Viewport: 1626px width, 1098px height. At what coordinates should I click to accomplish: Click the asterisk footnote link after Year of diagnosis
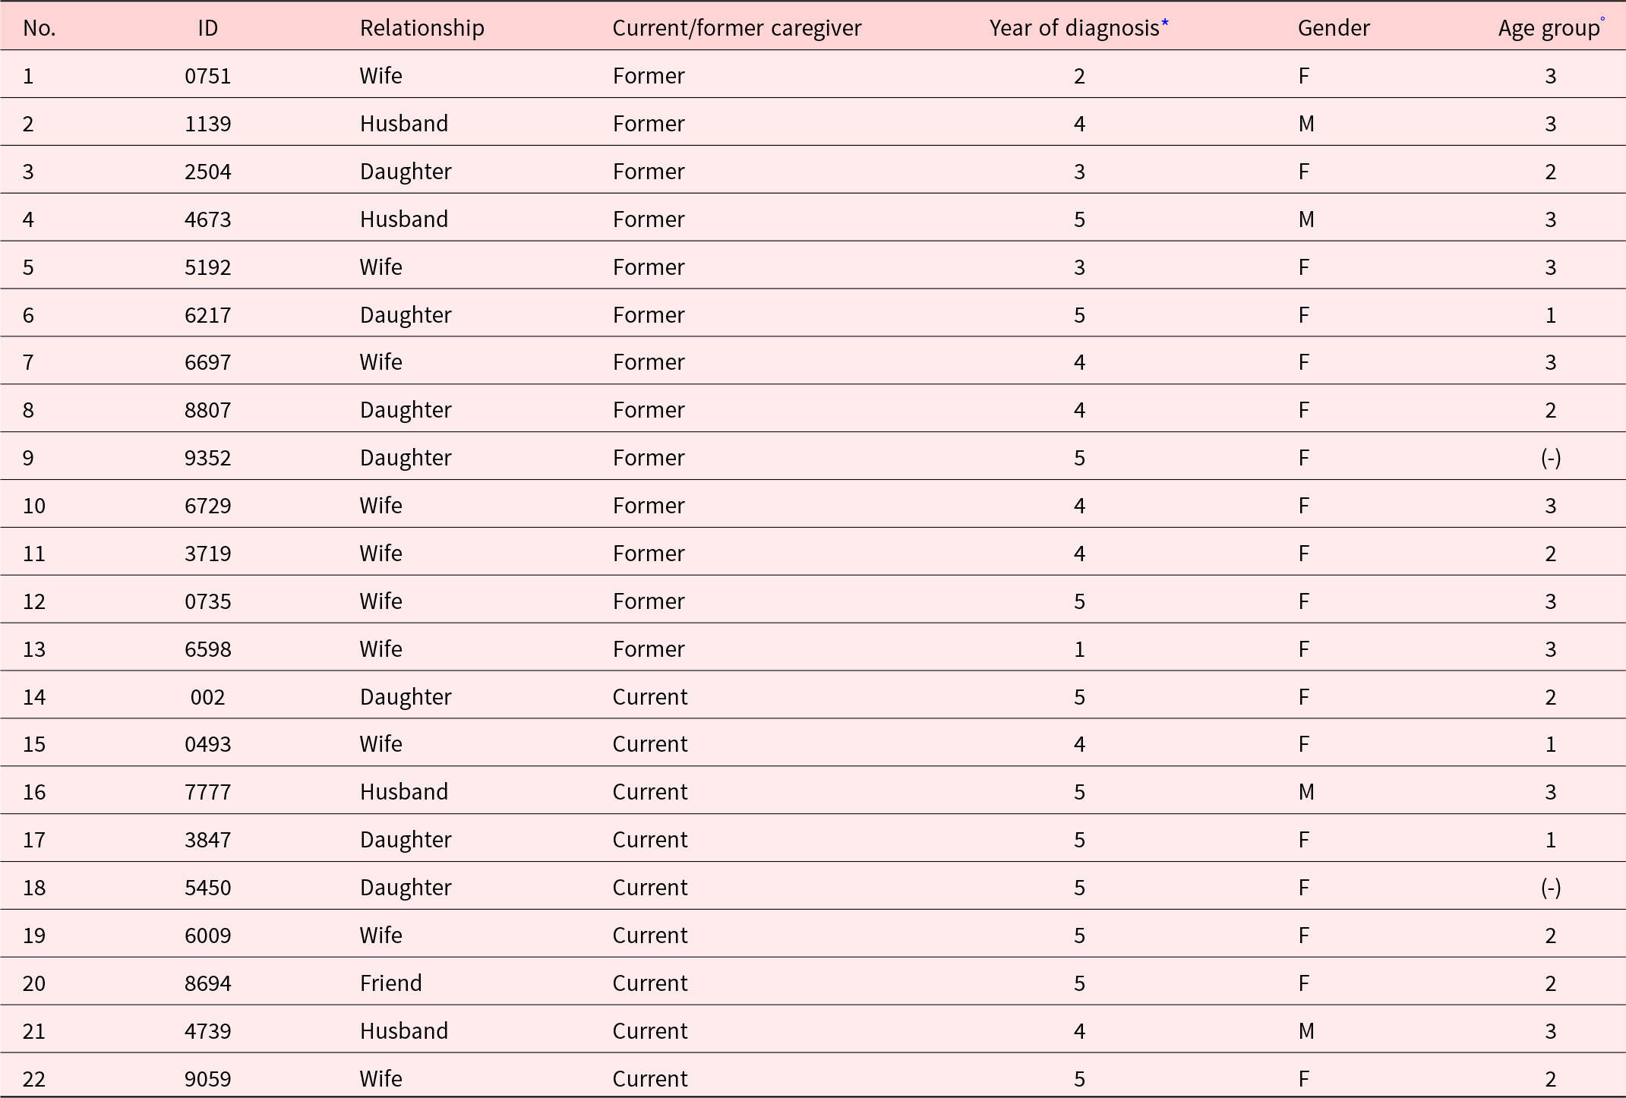1164,23
